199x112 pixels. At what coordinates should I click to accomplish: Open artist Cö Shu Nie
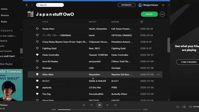click(95, 88)
